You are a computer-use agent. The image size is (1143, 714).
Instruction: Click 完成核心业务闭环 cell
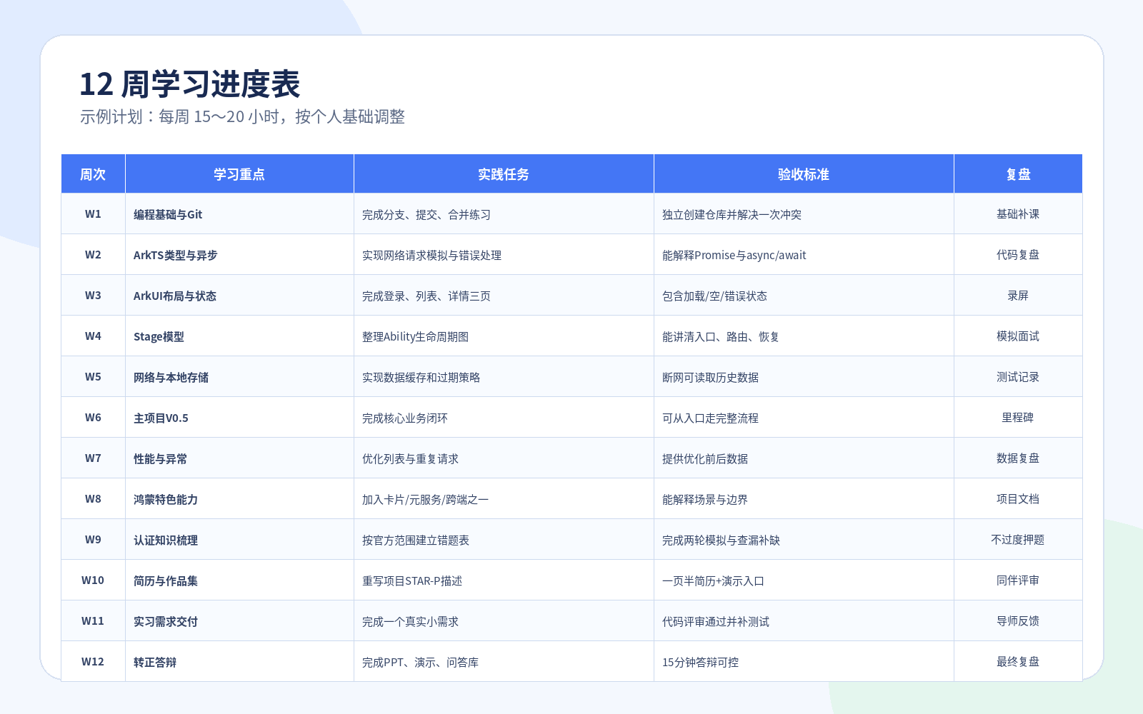(504, 417)
